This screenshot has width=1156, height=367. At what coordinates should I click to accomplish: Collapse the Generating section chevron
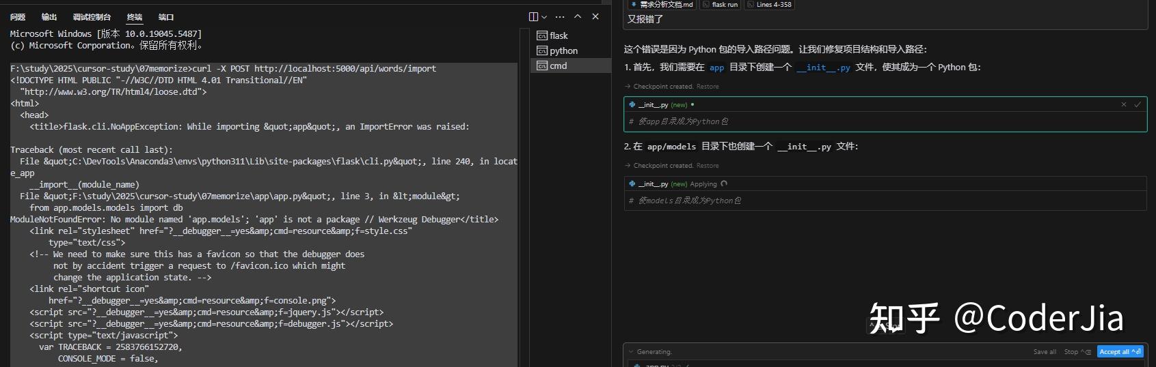click(x=630, y=352)
